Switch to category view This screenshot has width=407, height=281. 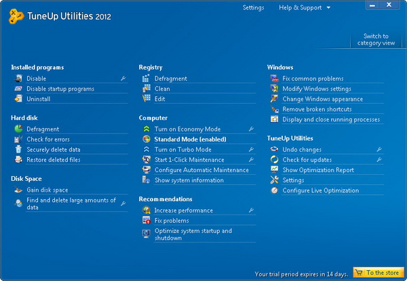tap(376, 40)
